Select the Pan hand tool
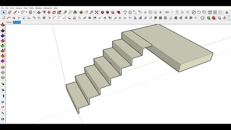The image size is (231, 130). tap(86, 12)
